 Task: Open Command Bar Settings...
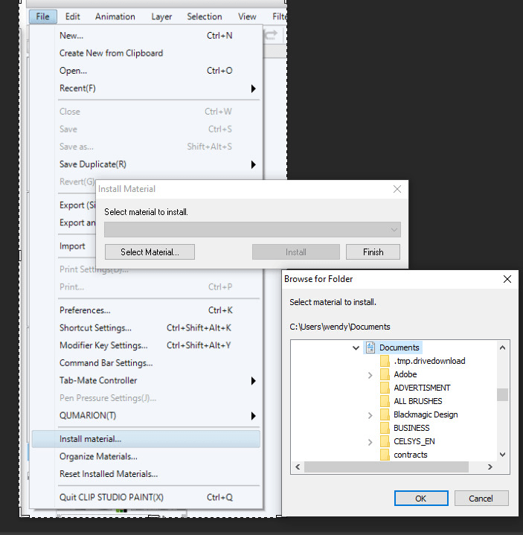(146, 363)
